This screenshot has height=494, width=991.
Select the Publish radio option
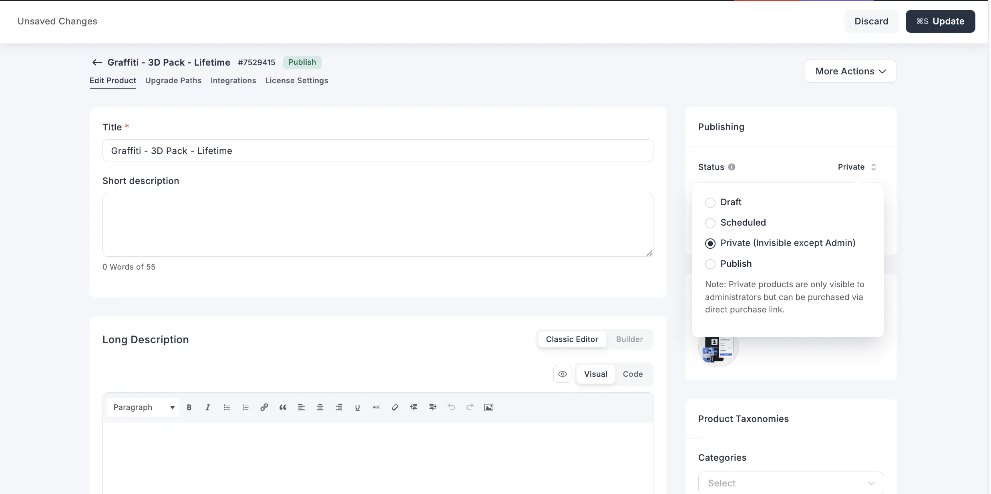pyautogui.click(x=710, y=264)
